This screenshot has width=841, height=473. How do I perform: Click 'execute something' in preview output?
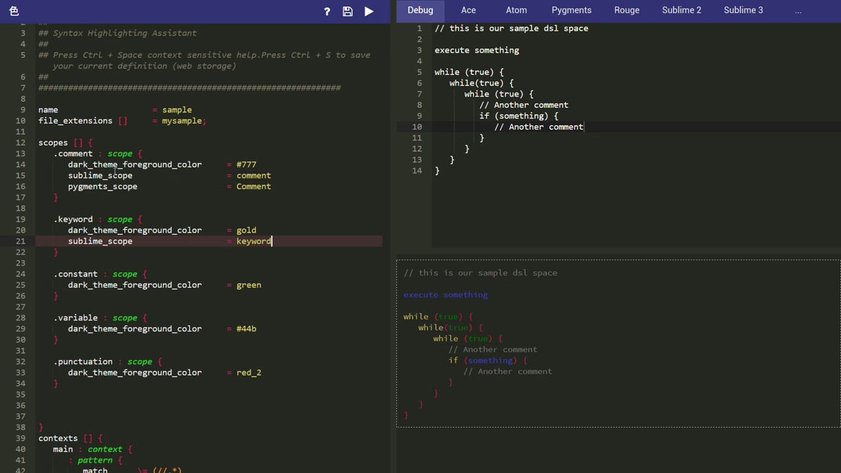[x=446, y=295]
